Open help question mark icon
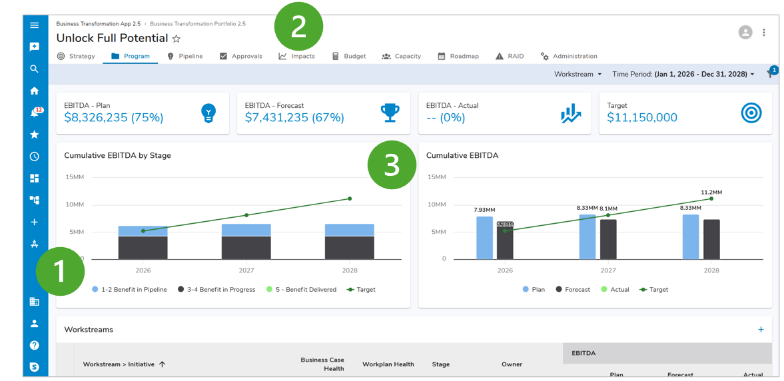Image resolution: width=784 pixels, height=381 pixels. coord(35,345)
